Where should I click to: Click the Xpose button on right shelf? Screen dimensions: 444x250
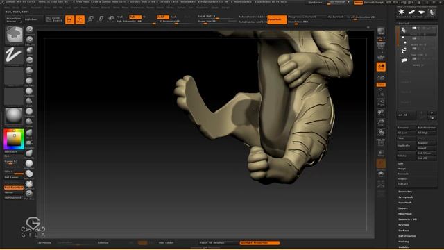pyautogui.click(x=381, y=183)
